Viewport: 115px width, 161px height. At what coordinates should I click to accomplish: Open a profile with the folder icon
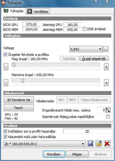[x=99, y=144]
